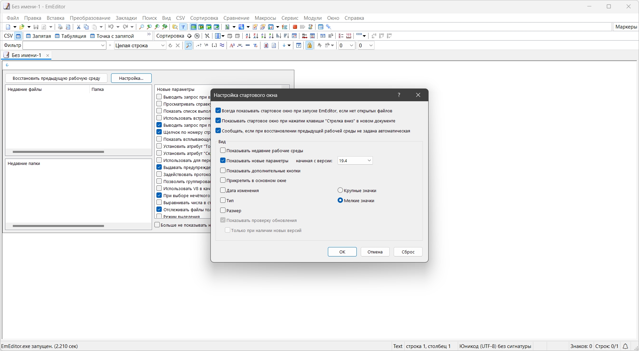Click the back arrow in start window
This screenshot has height=351, width=639.
pyautogui.click(x=7, y=65)
